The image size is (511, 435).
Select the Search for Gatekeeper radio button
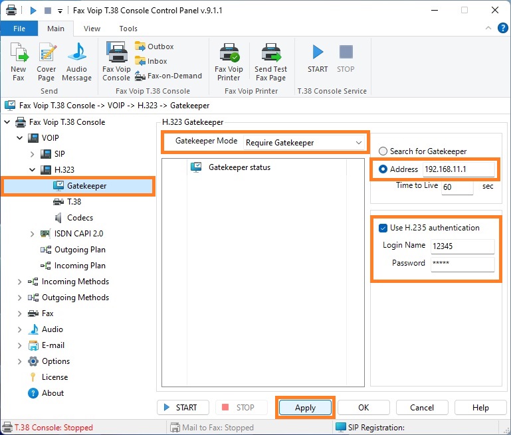[x=383, y=151]
